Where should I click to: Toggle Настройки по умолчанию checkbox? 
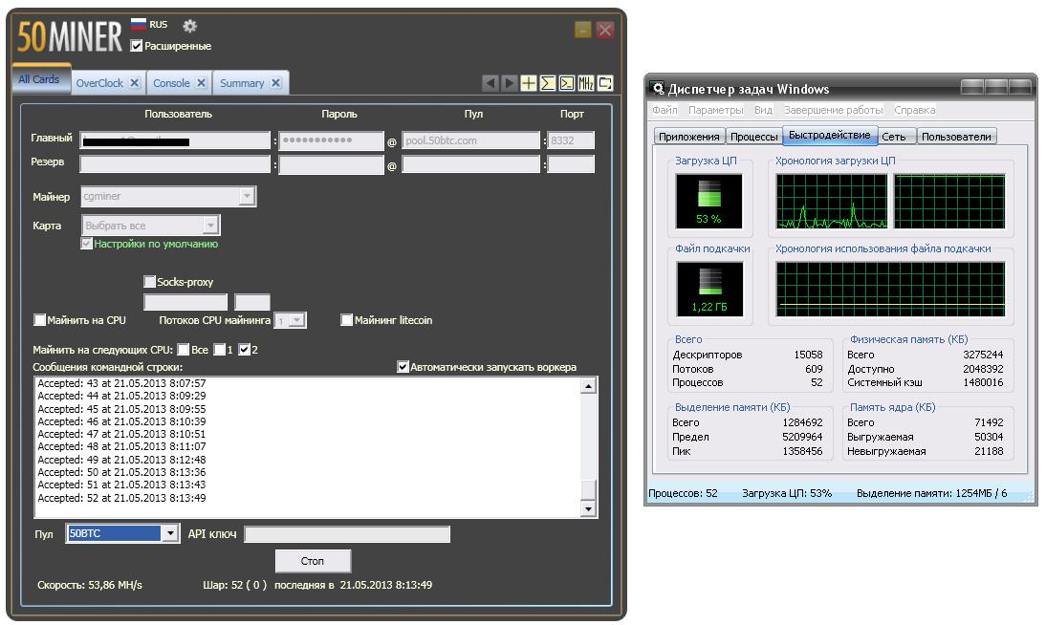coord(87,244)
